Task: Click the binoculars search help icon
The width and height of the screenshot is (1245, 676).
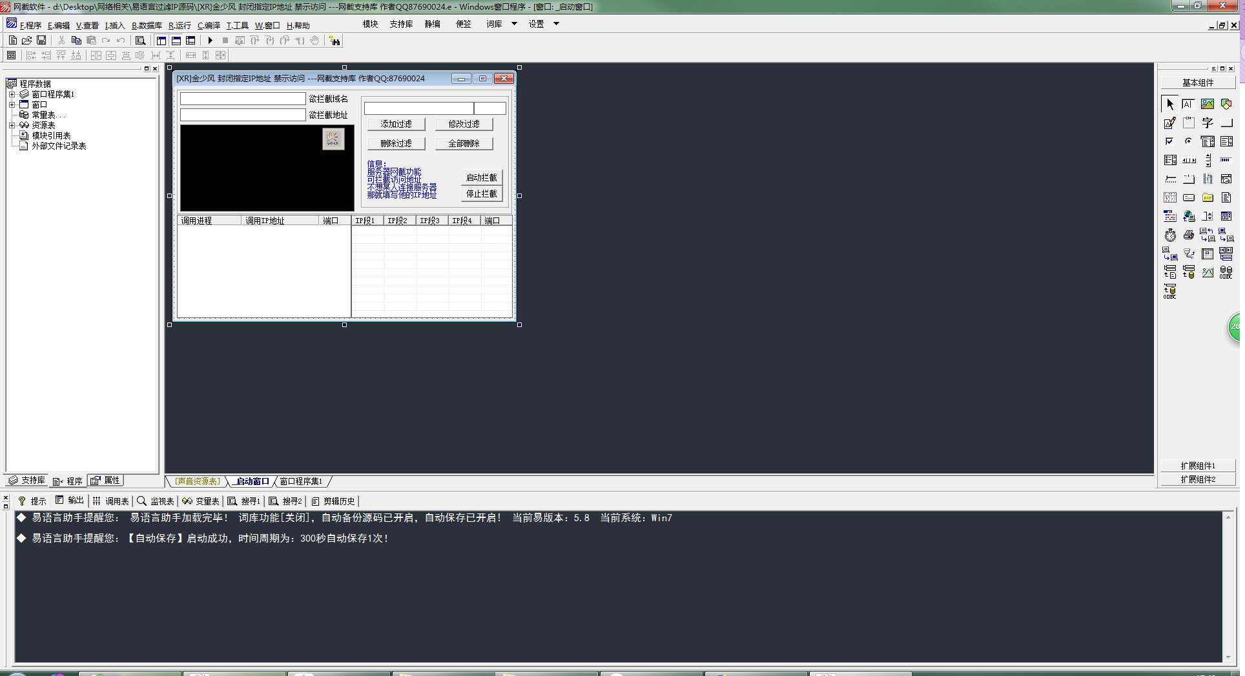Action: pyautogui.click(x=334, y=41)
